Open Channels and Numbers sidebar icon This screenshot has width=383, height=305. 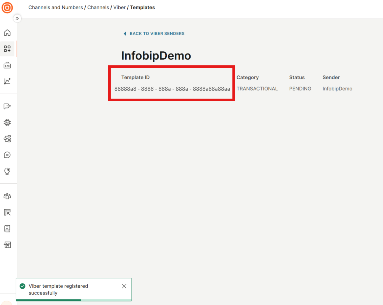point(7,49)
